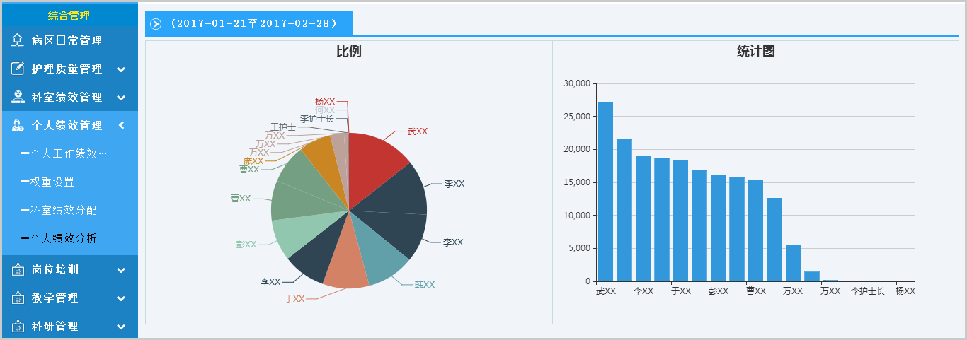The image size is (967, 340).
Task: Collapse the 个人绩效管理 chevron
Action: click(121, 125)
